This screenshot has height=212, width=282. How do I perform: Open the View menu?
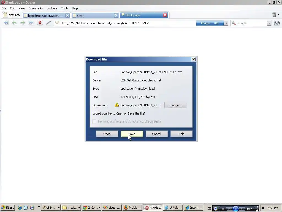click(22, 8)
